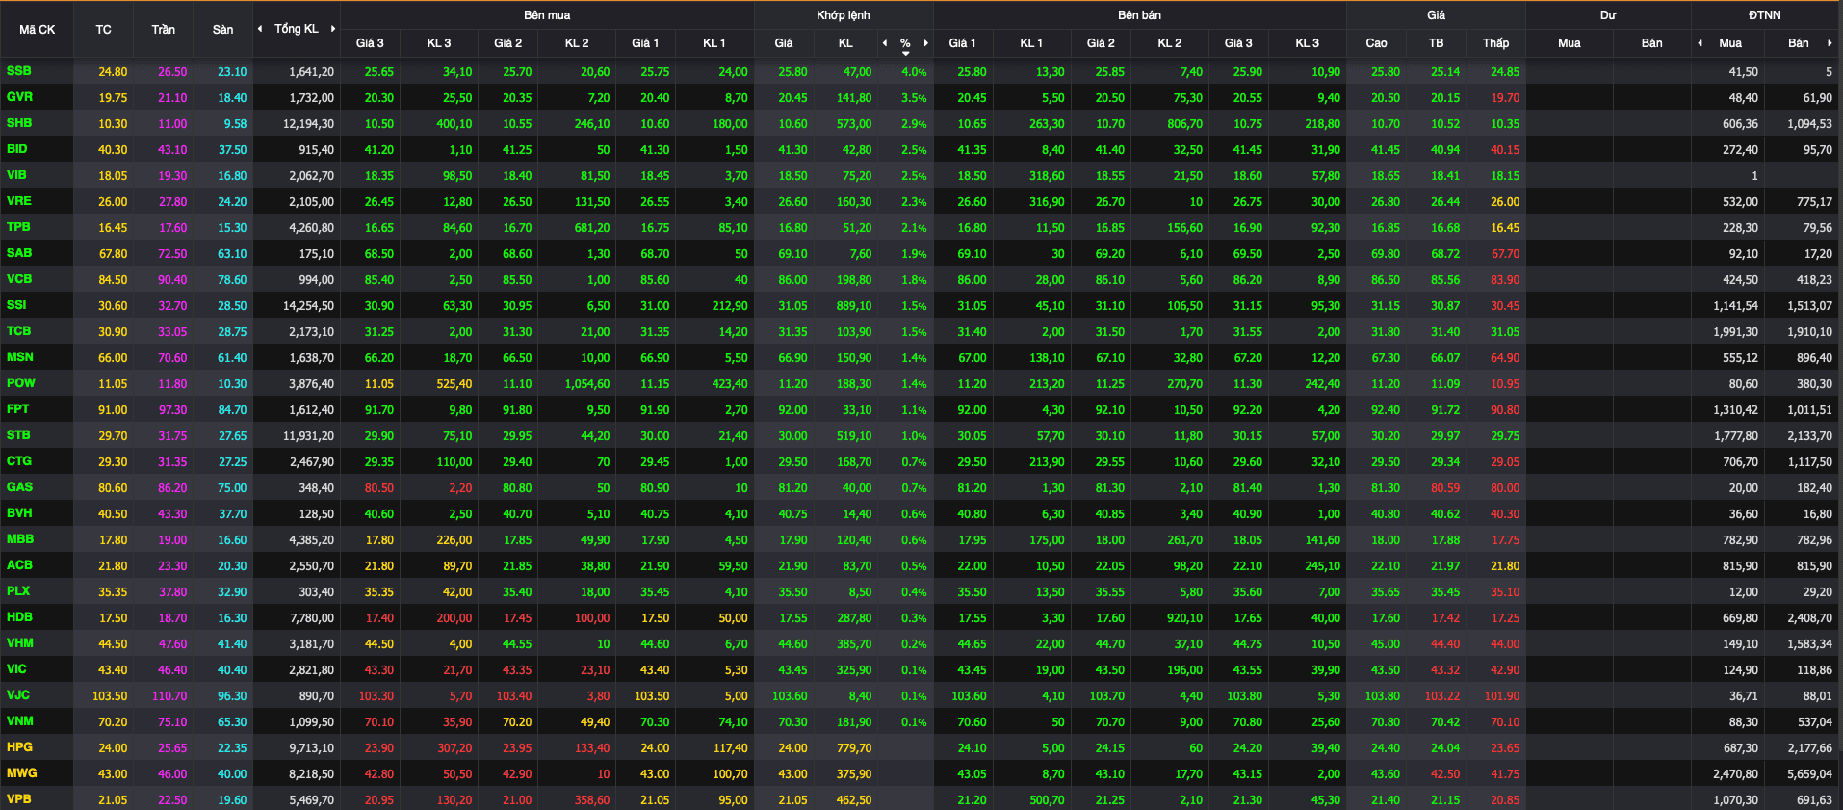1843x810 pixels.
Task: Sort by the TC column header
Action: click(x=103, y=30)
